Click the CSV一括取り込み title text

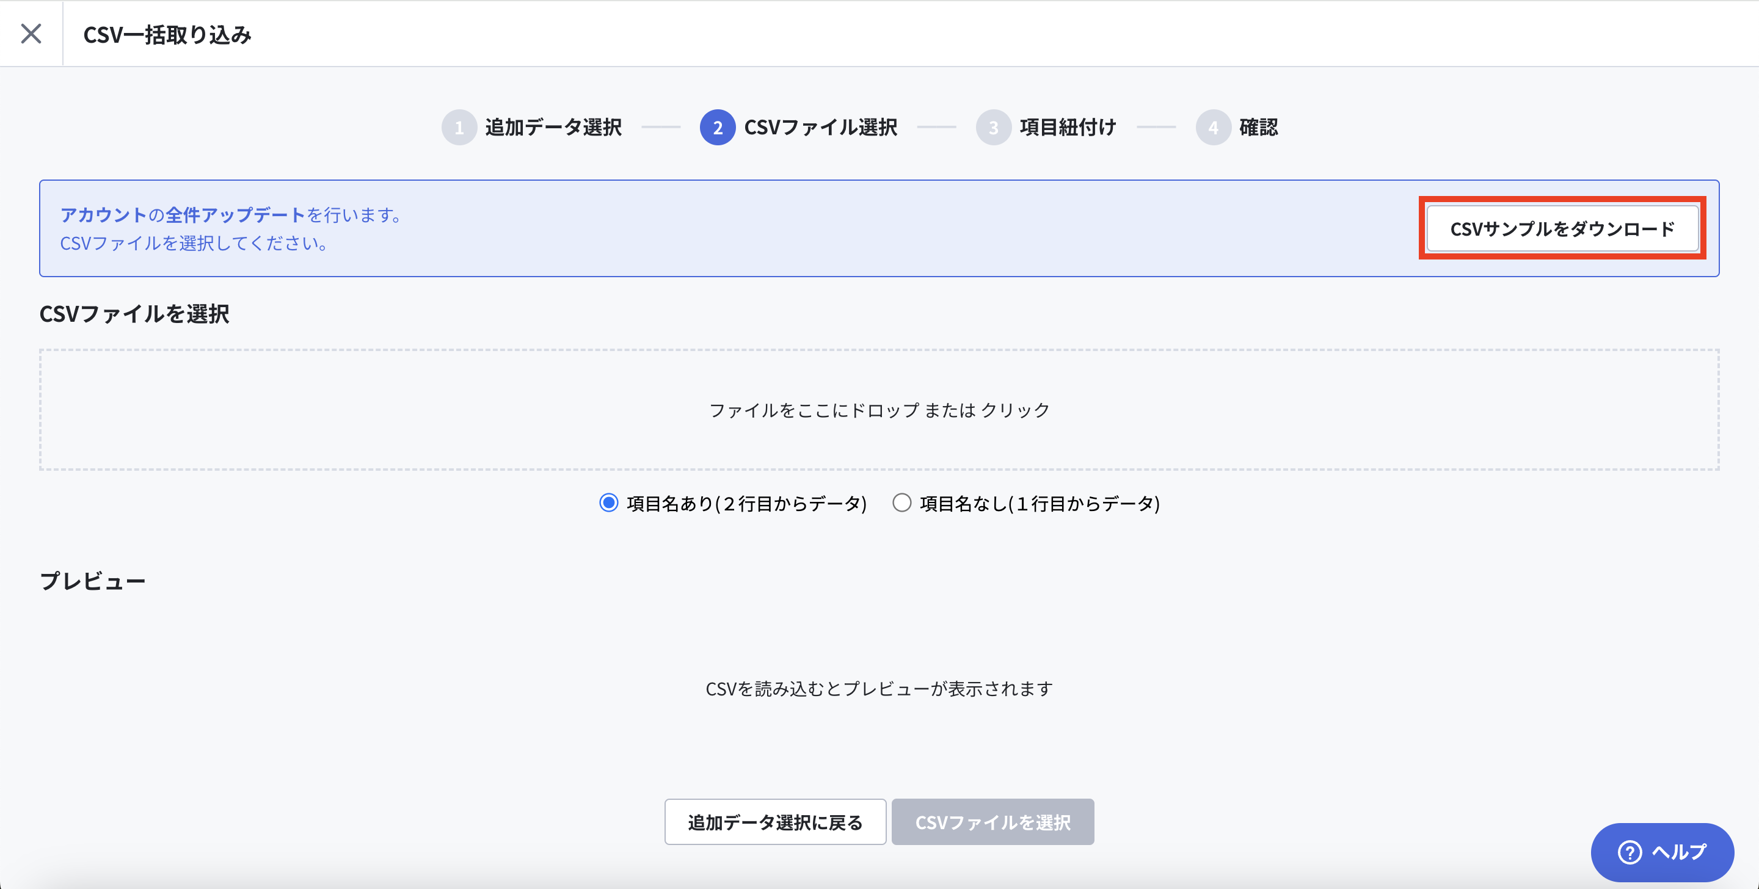tap(167, 34)
